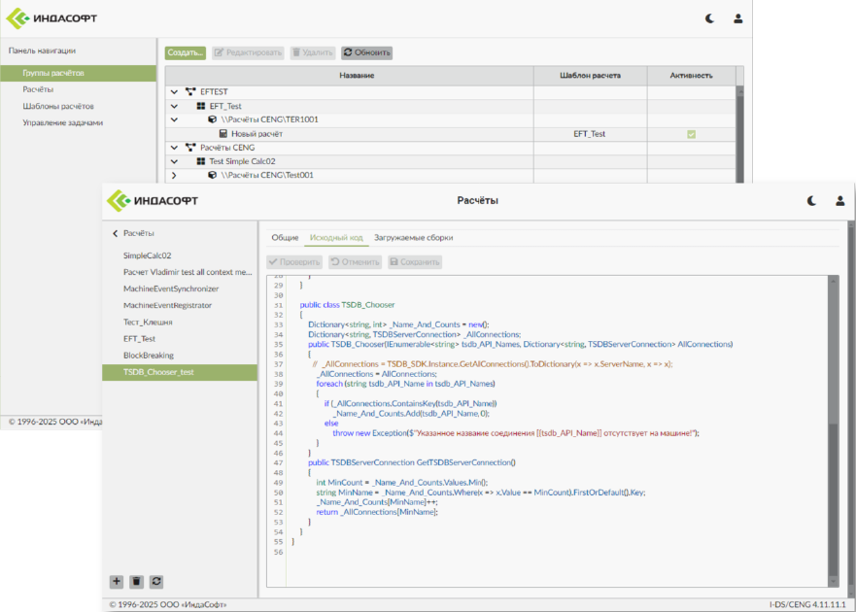Click Test Simple Calc02 grid icon
Viewport: 856px width, 612px height.
(201, 161)
